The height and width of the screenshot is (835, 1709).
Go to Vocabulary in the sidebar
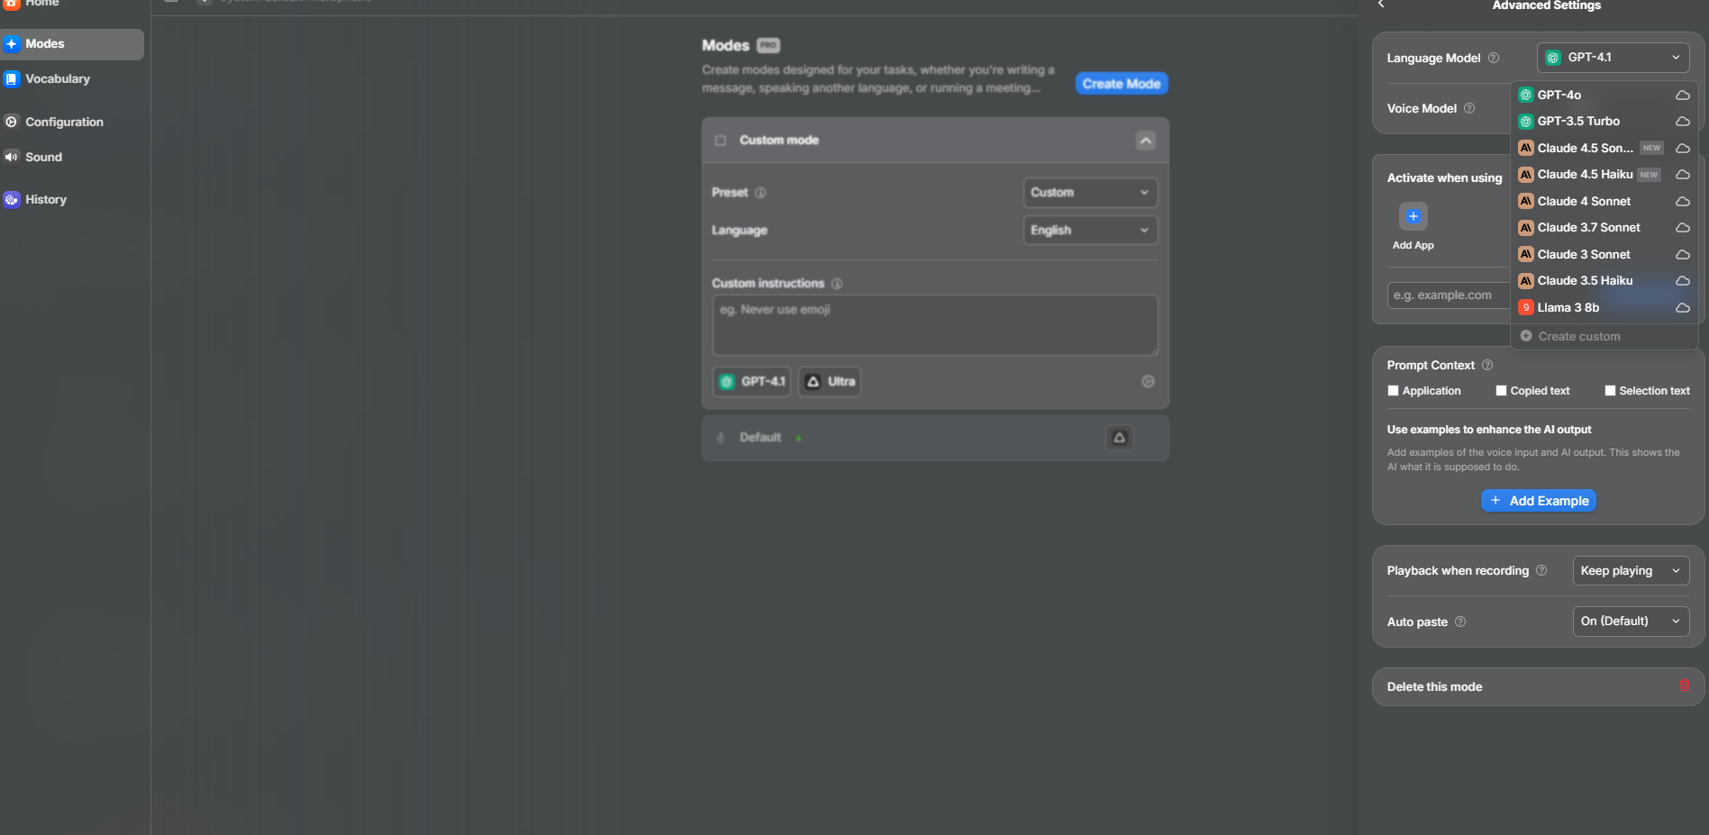(72, 79)
